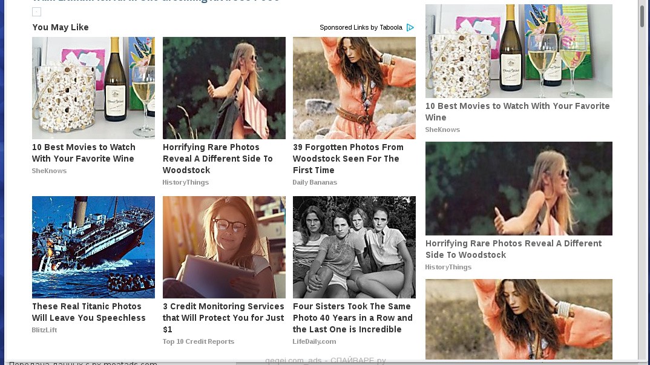Open the Horrifying Rare Photos Woodstock thumbnail

pyautogui.click(x=224, y=88)
